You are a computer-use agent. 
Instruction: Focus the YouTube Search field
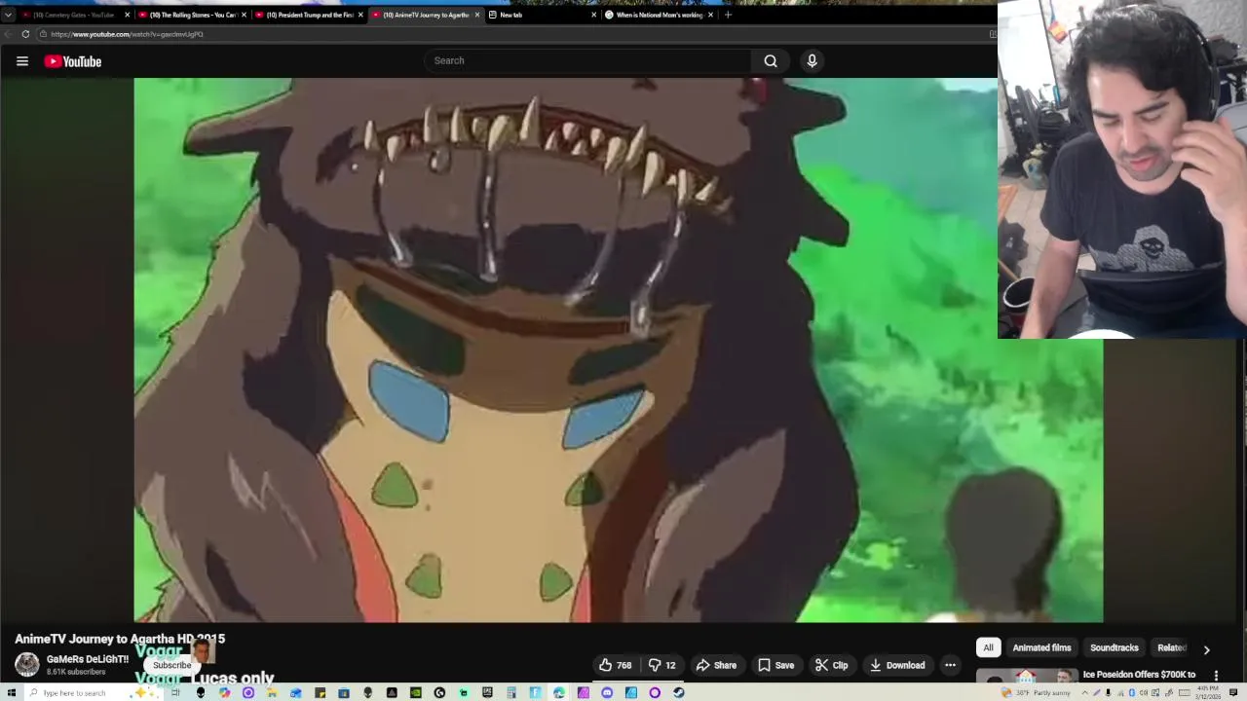[x=587, y=60]
